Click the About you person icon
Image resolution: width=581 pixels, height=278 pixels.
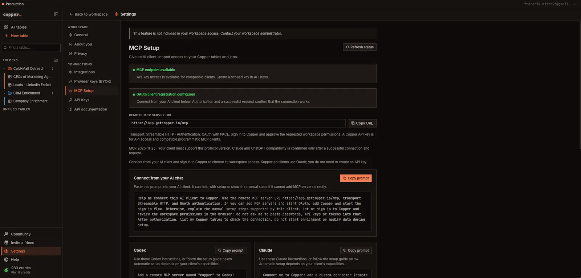pos(70,44)
